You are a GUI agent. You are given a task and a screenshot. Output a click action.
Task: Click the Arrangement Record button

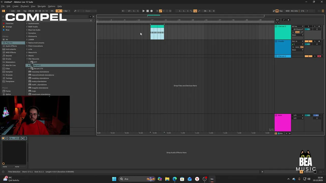(152, 11)
